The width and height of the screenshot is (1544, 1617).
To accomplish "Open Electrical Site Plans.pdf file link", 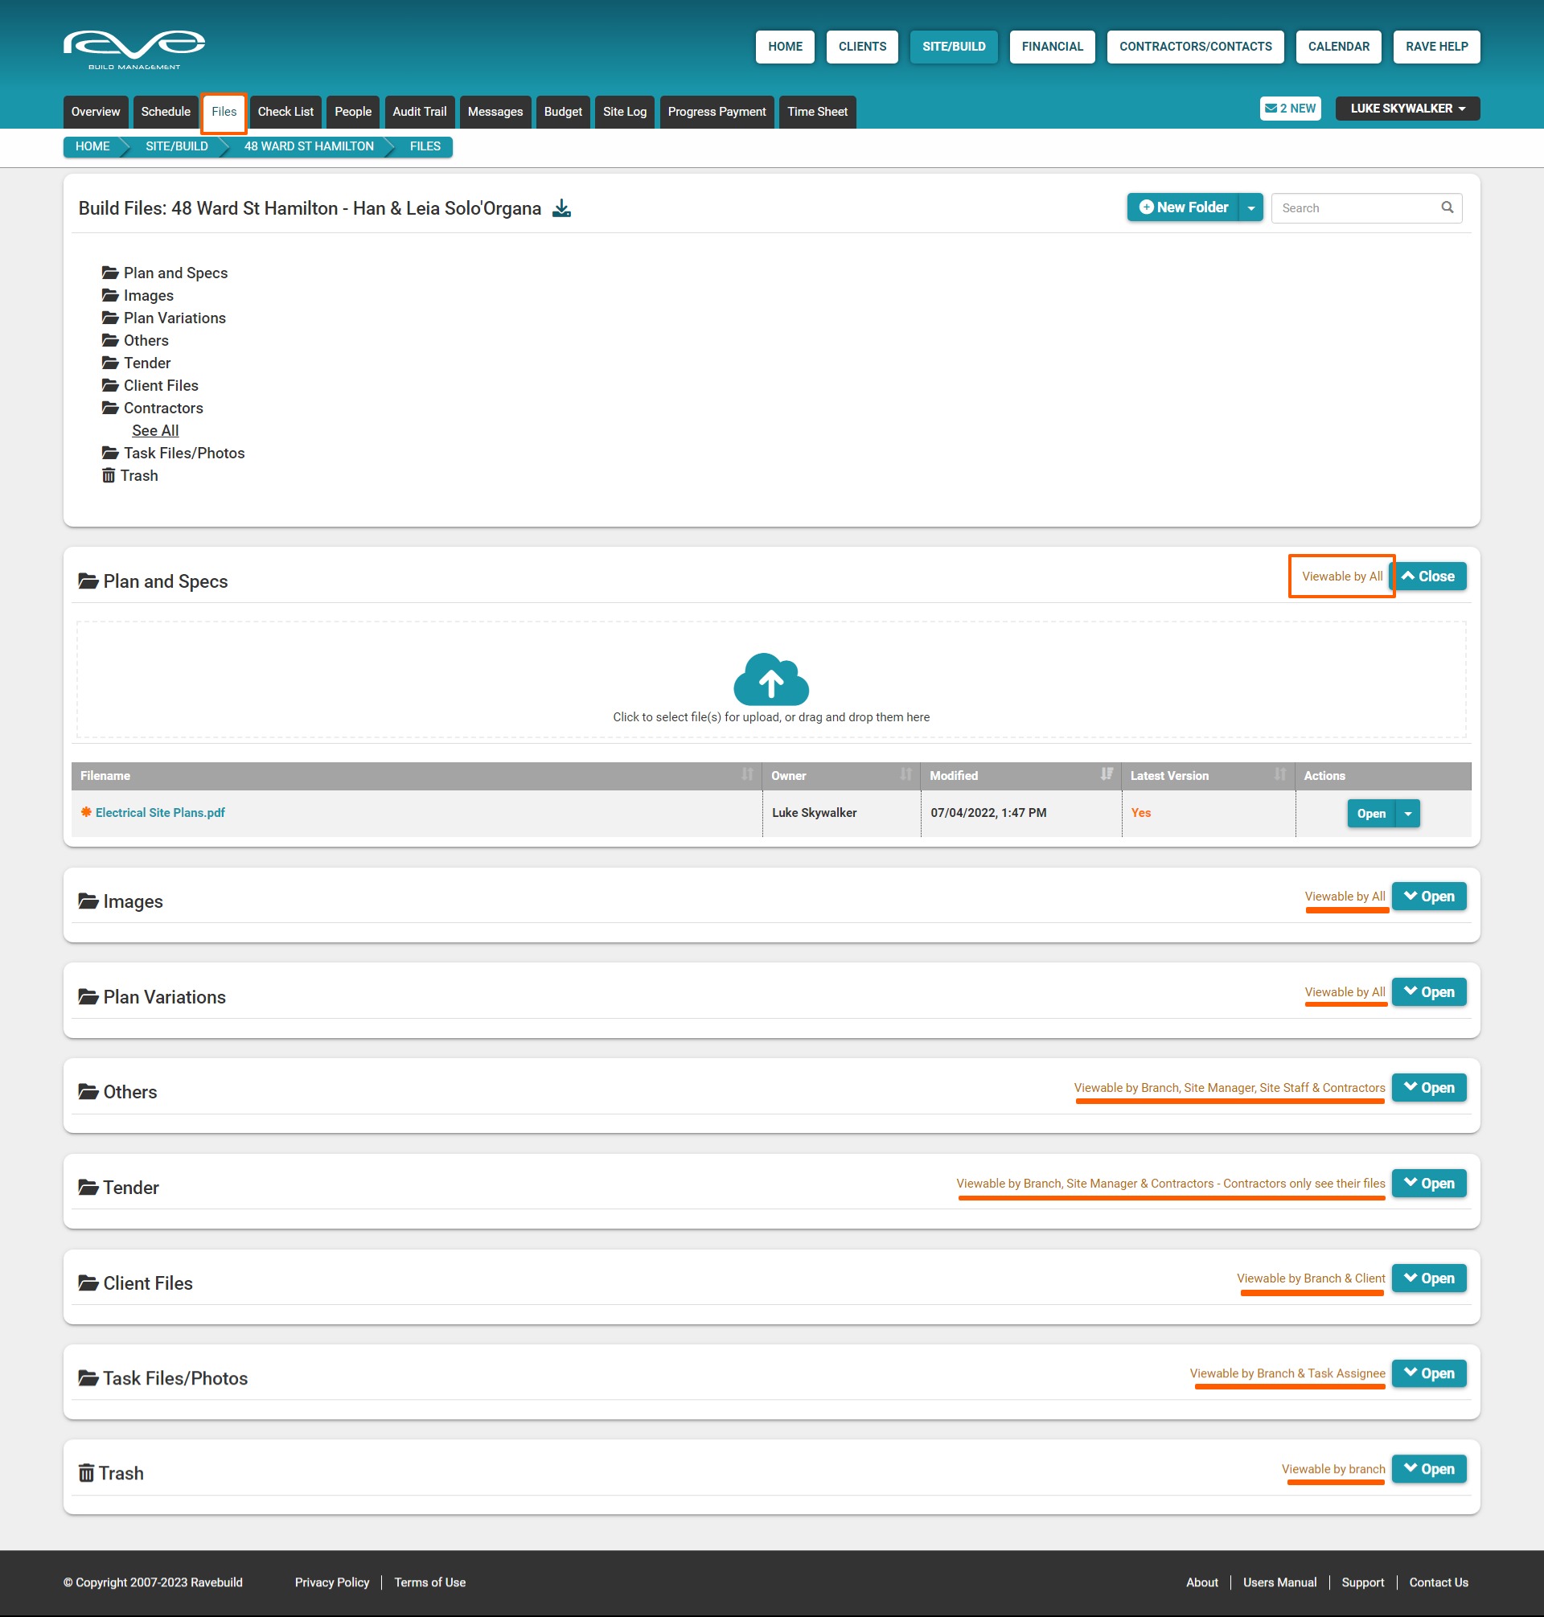I will pyautogui.click(x=160, y=813).
